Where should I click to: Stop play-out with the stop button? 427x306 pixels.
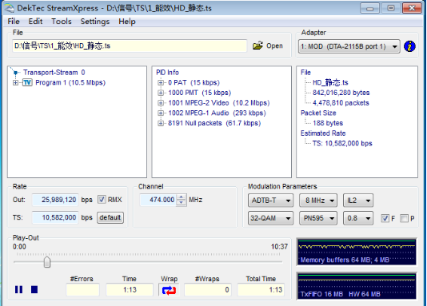(34, 289)
